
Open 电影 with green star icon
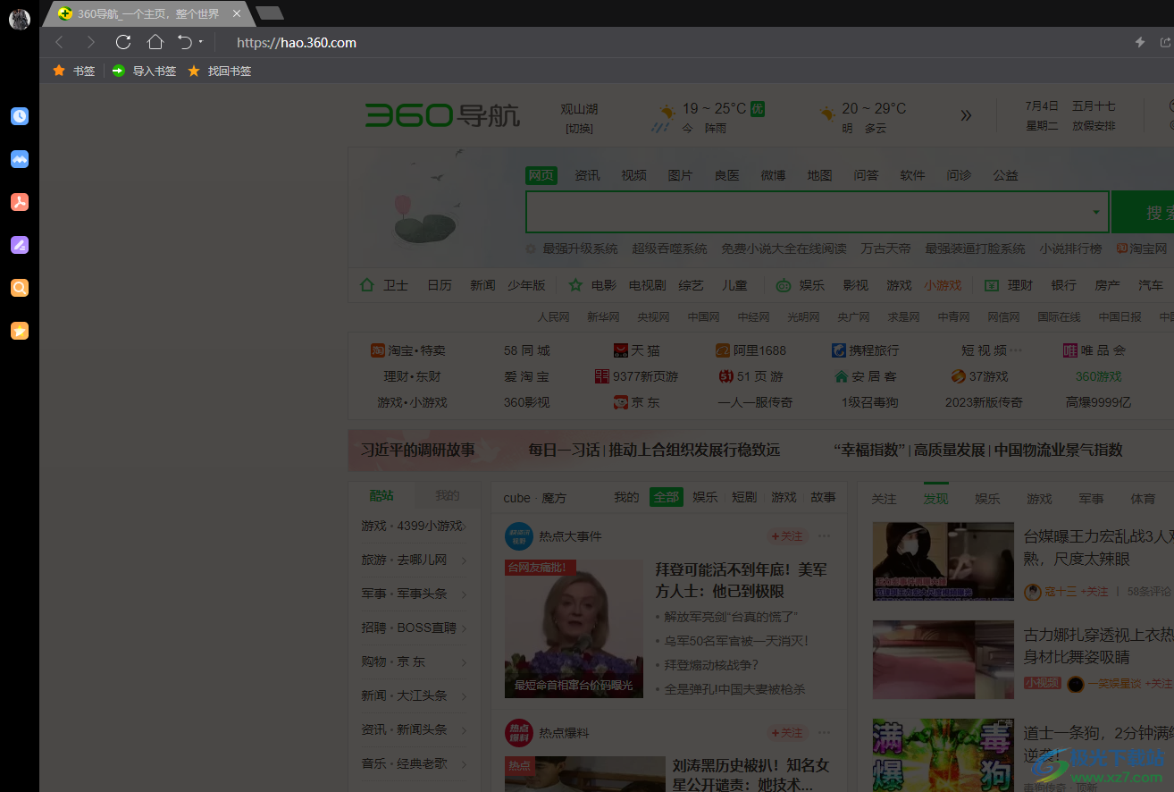point(592,285)
